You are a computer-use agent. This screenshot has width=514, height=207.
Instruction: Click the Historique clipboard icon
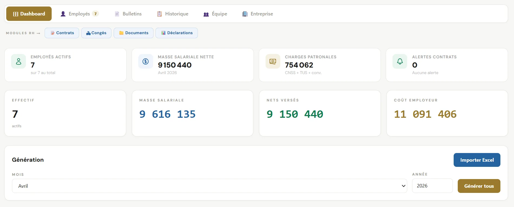pyautogui.click(x=160, y=14)
